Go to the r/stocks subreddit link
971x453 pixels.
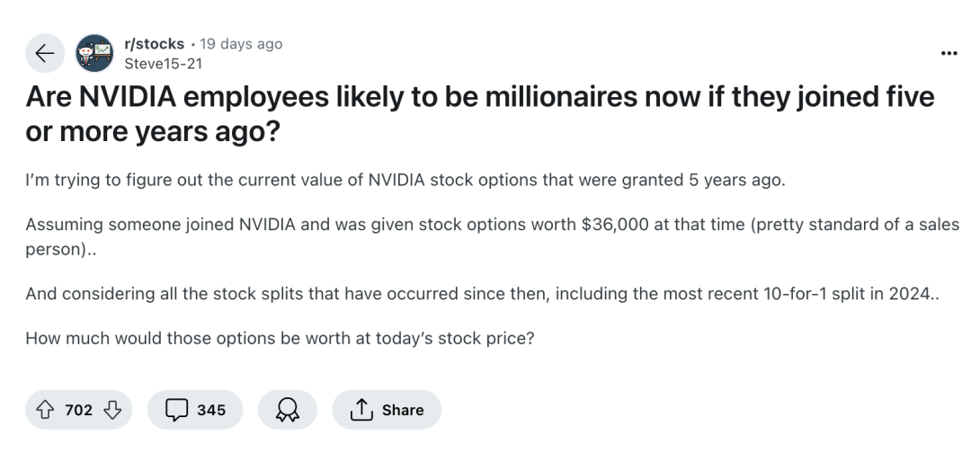tap(154, 44)
